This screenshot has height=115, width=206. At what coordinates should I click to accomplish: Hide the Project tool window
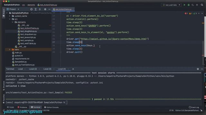point(49,9)
